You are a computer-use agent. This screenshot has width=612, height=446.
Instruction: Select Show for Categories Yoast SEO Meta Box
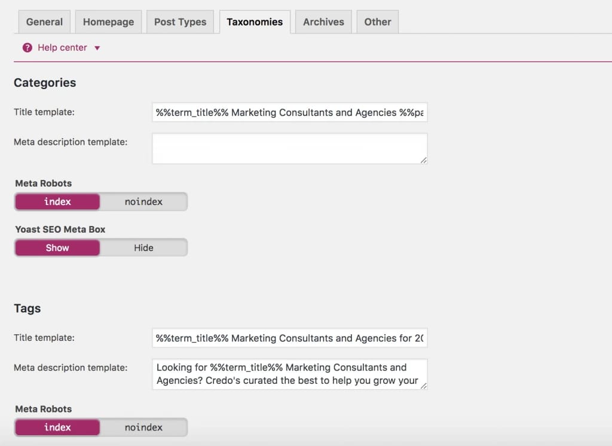point(57,248)
